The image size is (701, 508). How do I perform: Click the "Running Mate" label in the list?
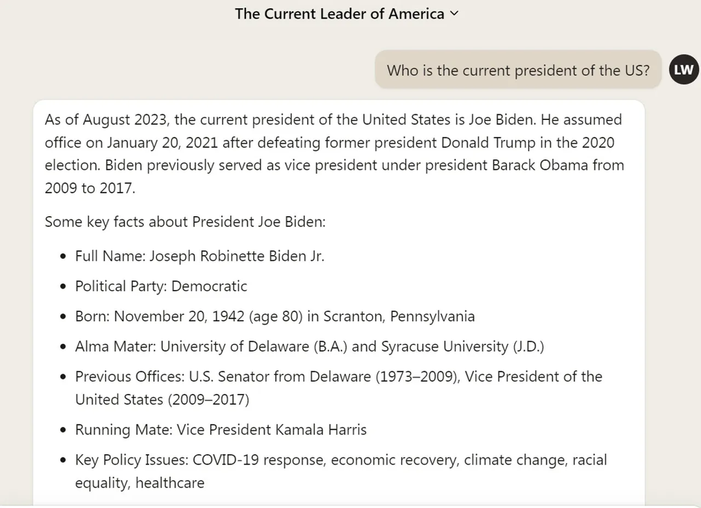tap(123, 430)
